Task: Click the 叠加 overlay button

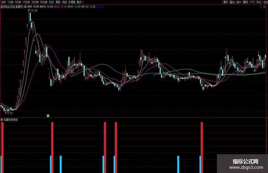Action: point(232,2)
